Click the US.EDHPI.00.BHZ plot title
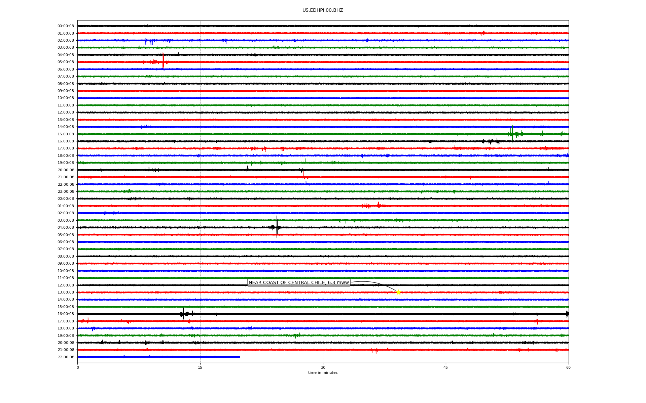This screenshot has height=403, width=646. [323, 10]
